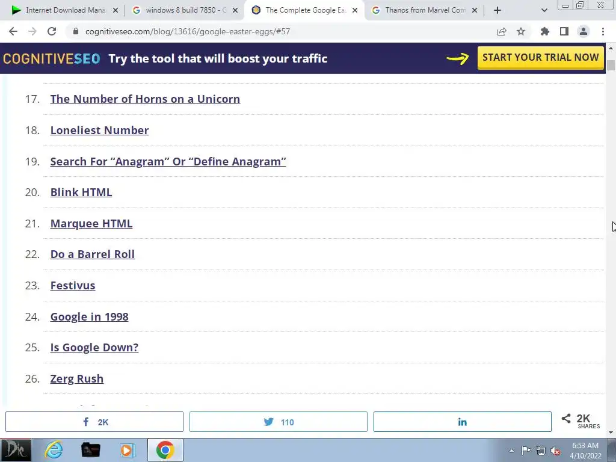Open the Blink HTML link
The width and height of the screenshot is (616, 462).
pyautogui.click(x=81, y=192)
